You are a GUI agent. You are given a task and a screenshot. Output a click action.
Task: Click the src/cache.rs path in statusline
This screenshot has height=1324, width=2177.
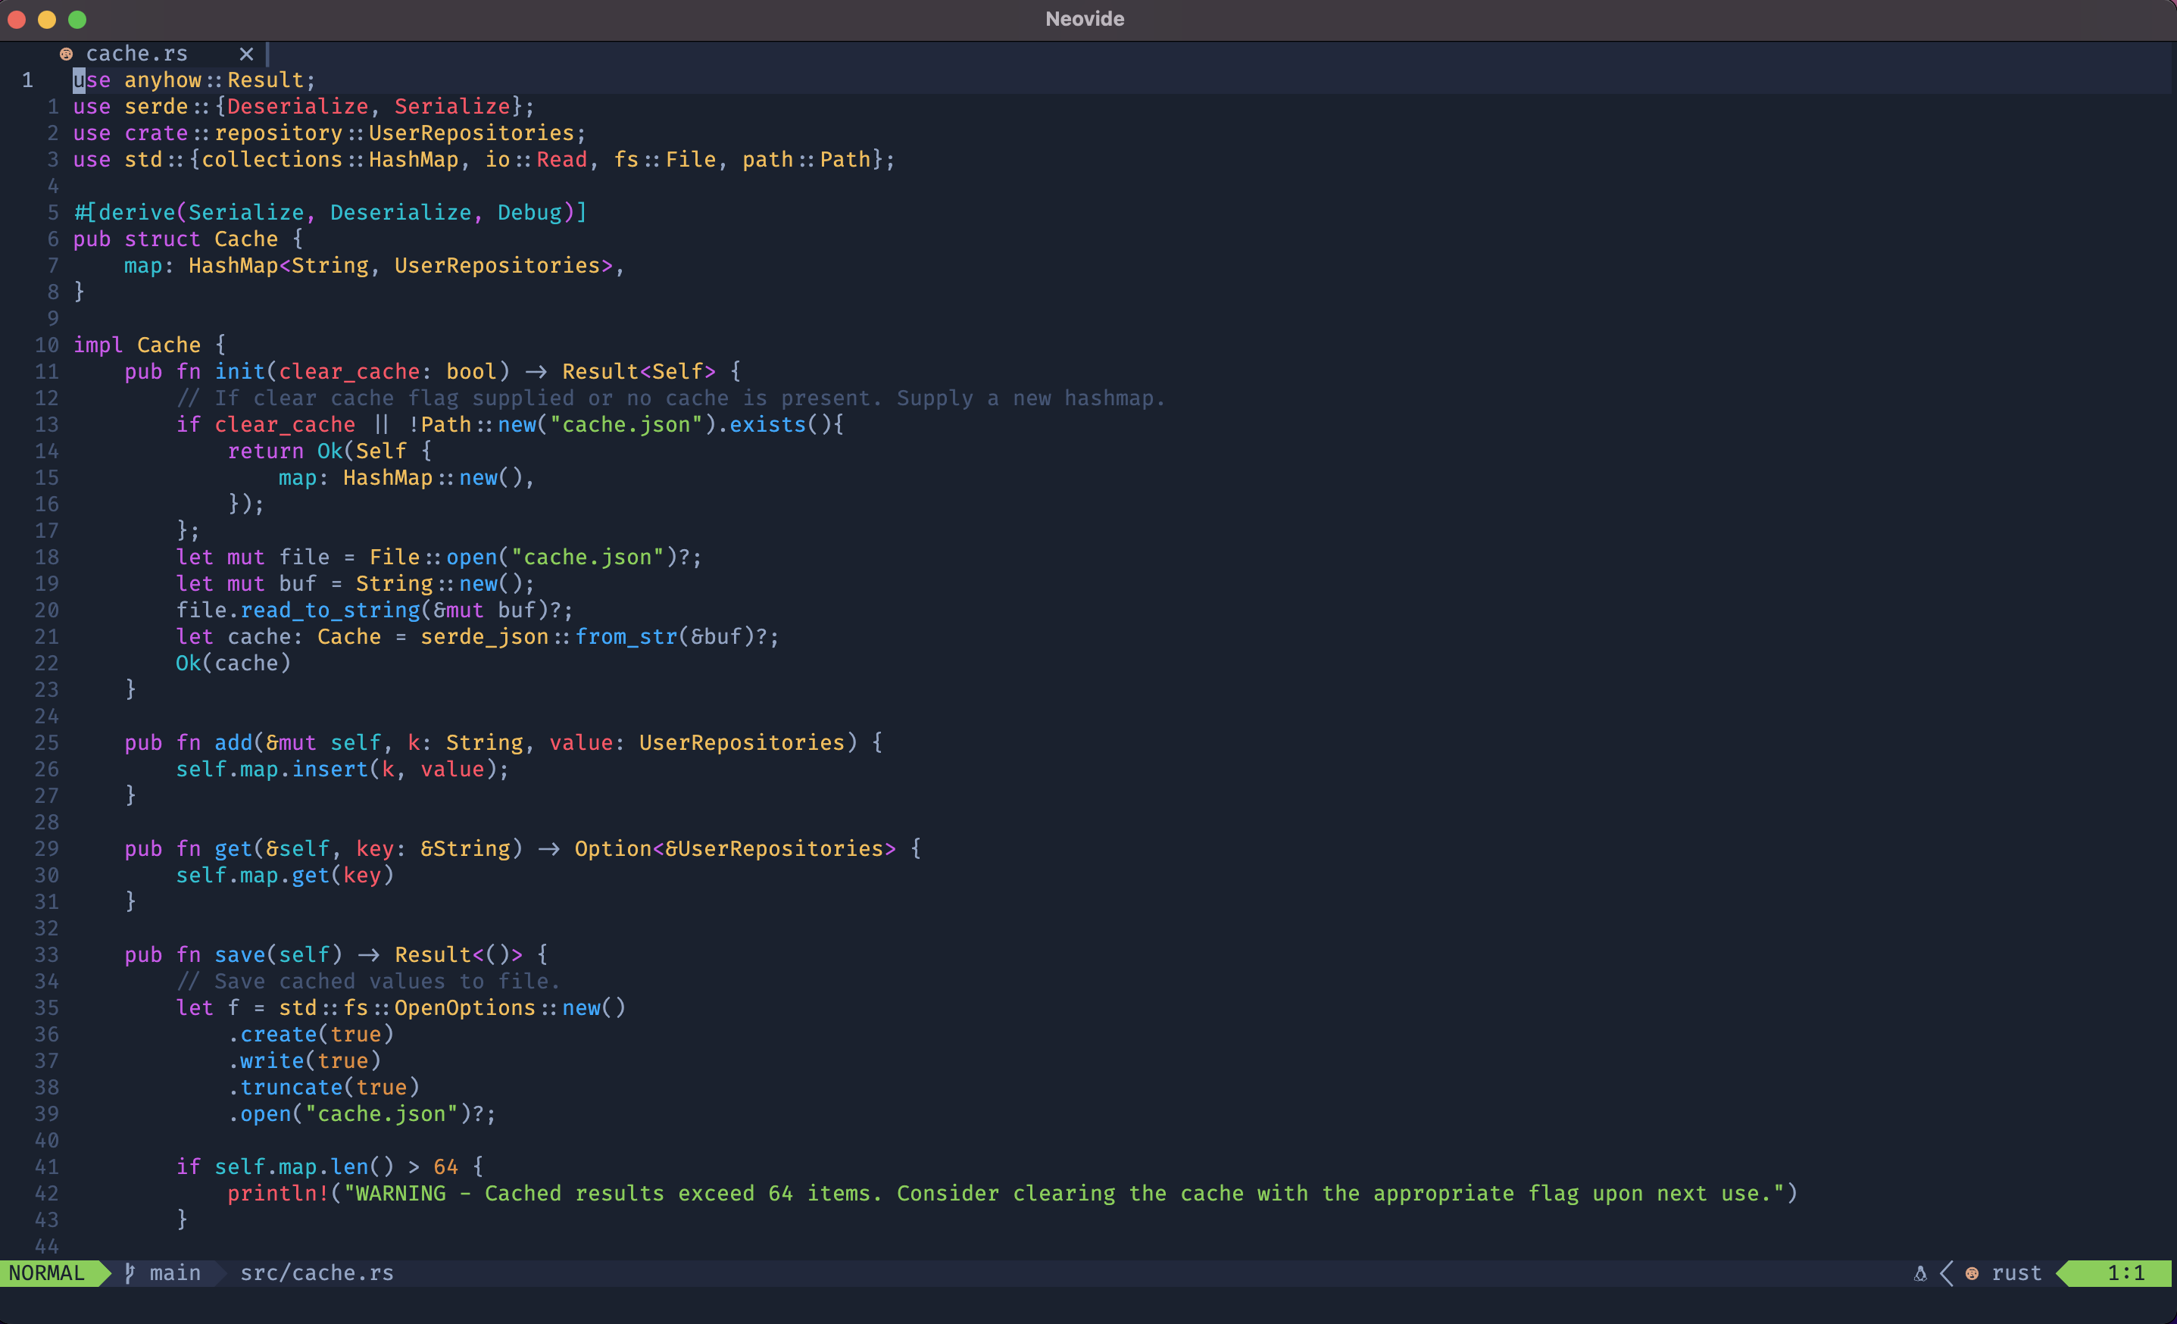click(x=317, y=1272)
